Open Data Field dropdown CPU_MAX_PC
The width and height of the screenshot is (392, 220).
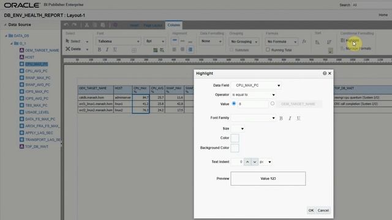(x=256, y=86)
